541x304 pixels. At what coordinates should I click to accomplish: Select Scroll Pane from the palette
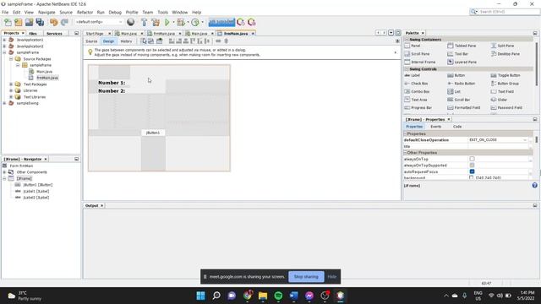[x=417, y=54]
